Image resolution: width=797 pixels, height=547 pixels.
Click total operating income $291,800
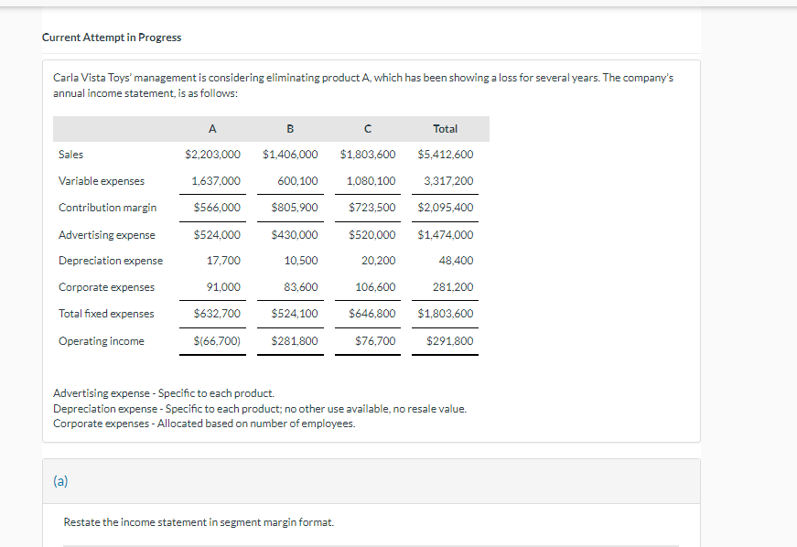coord(450,341)
